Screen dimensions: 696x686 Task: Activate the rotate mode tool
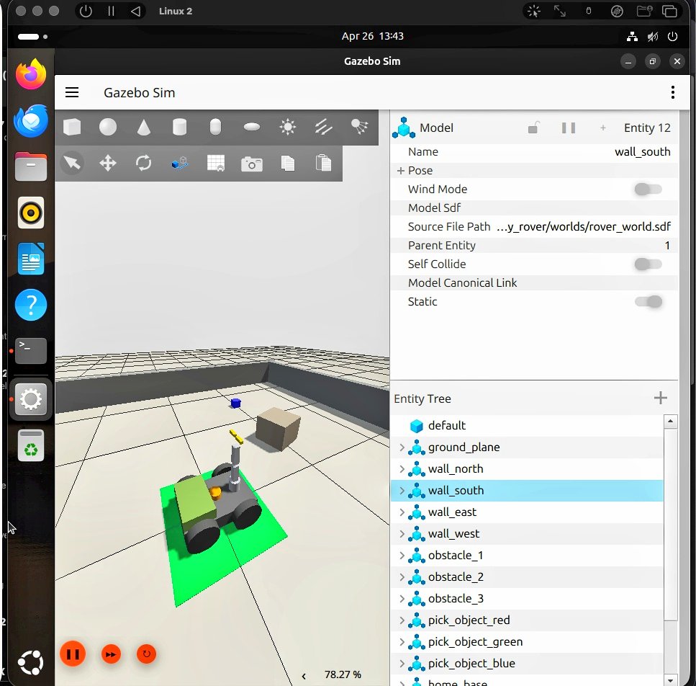coord(144,163)
